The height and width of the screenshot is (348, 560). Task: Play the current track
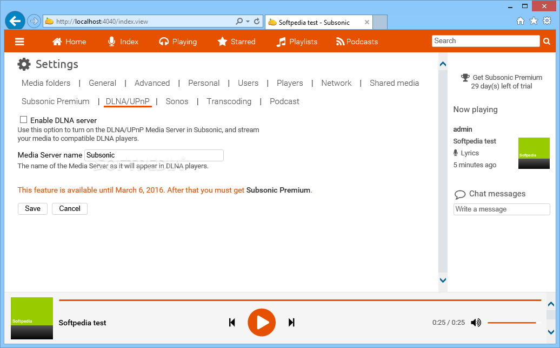coord(262,323)
